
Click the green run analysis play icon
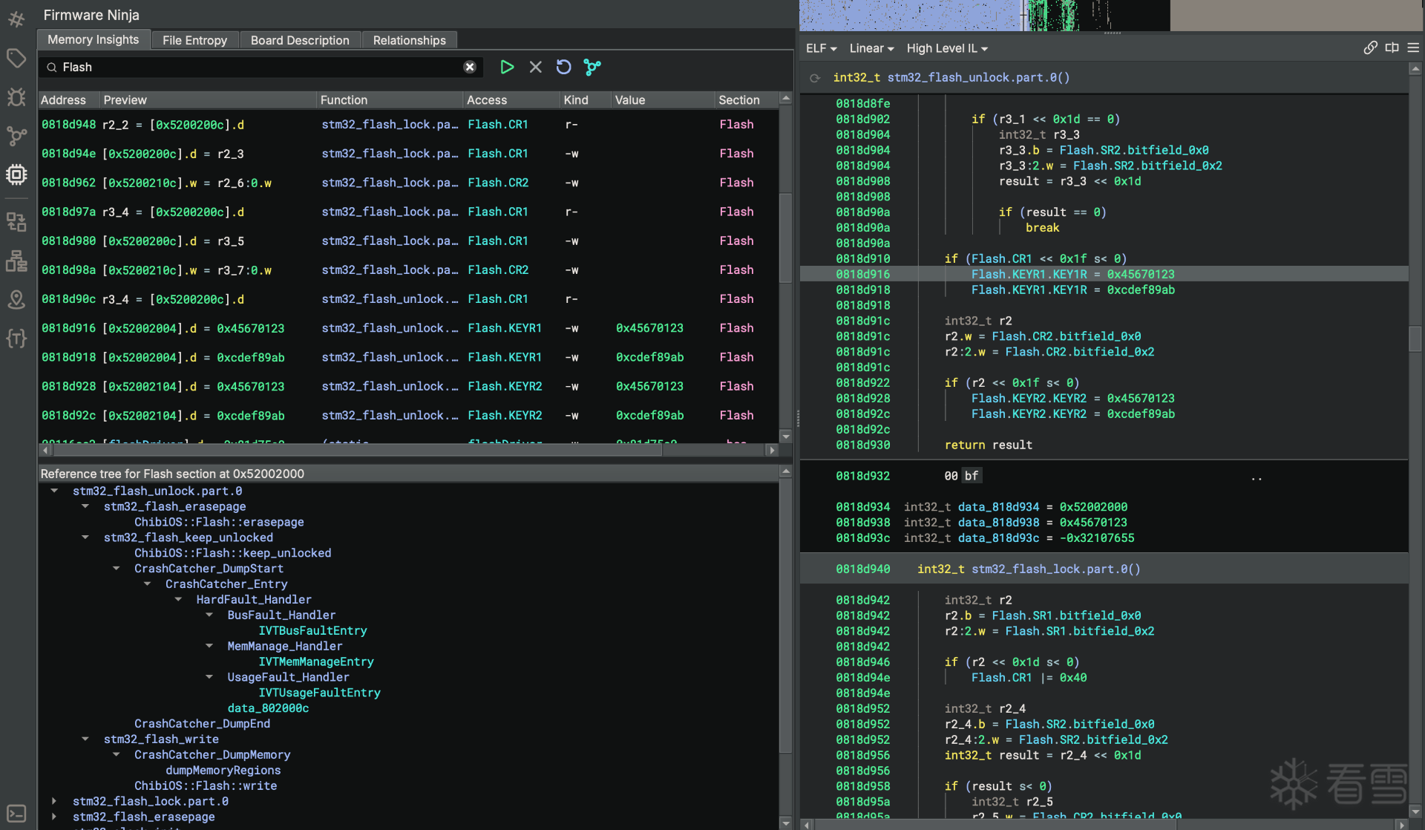pos(507,68)
